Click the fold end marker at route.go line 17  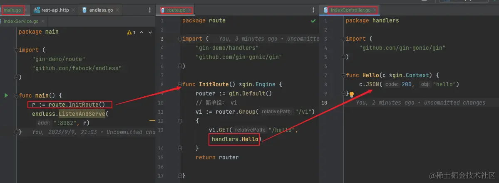pos(180,176)
